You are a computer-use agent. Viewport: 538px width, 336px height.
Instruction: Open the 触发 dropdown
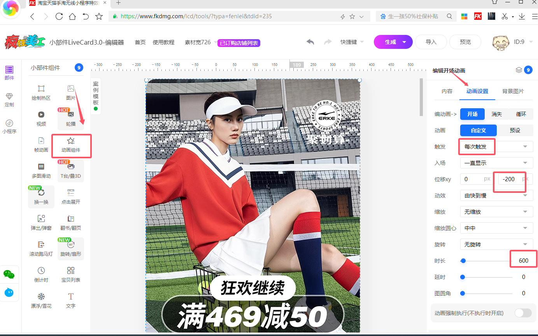496,147
